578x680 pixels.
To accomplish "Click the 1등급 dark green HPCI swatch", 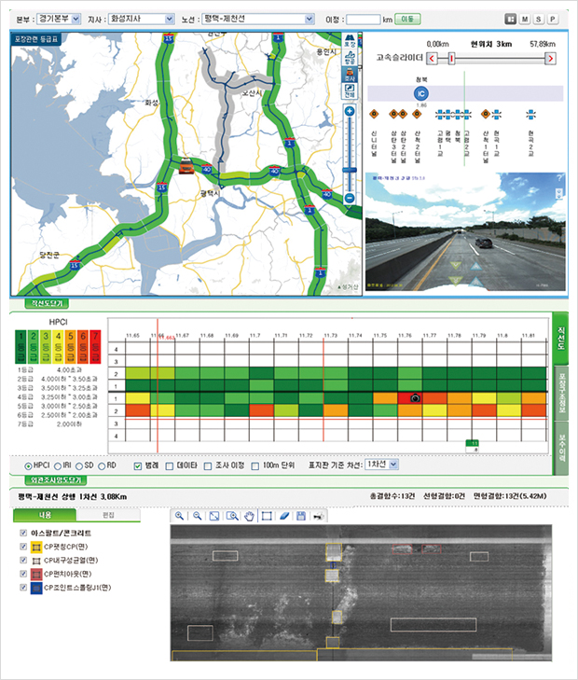I will click(x=21, y=346).
